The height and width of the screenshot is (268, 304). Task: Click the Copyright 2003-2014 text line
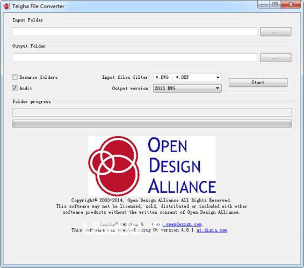pyautogui.click(x=151, y=200)
